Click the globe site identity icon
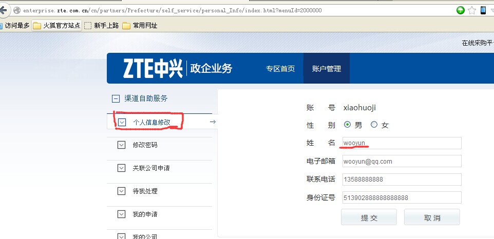The image size is (494, 239). (17, 10)
